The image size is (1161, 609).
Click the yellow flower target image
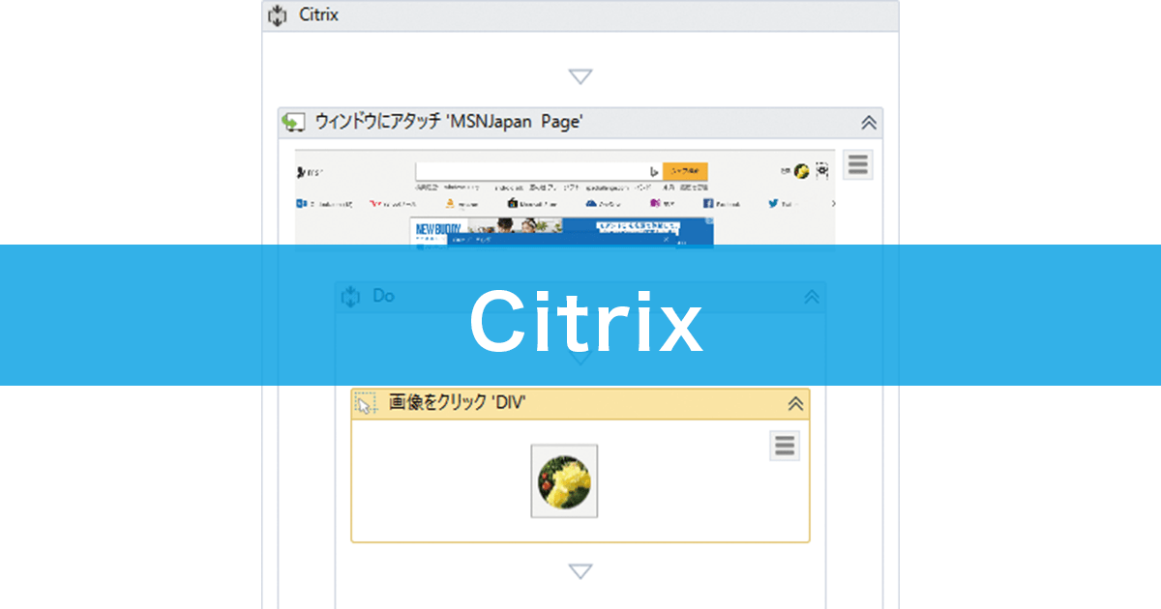click(564, 481)
